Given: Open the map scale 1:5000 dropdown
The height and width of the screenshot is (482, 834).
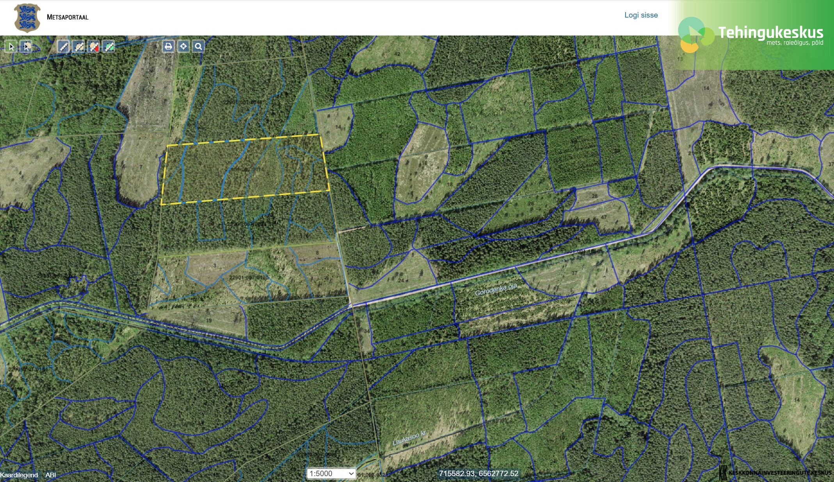Looking at the screenshot, I should [x=331, y=473].
